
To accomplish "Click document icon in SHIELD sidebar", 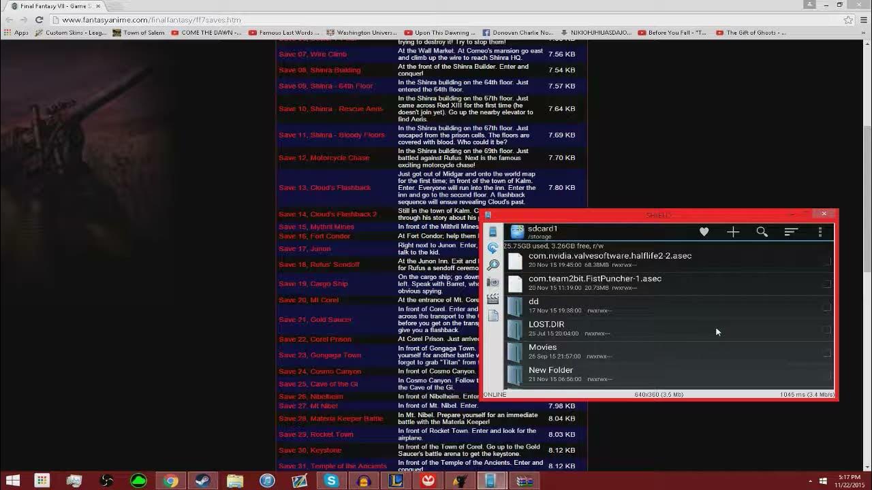I will 493,316.
